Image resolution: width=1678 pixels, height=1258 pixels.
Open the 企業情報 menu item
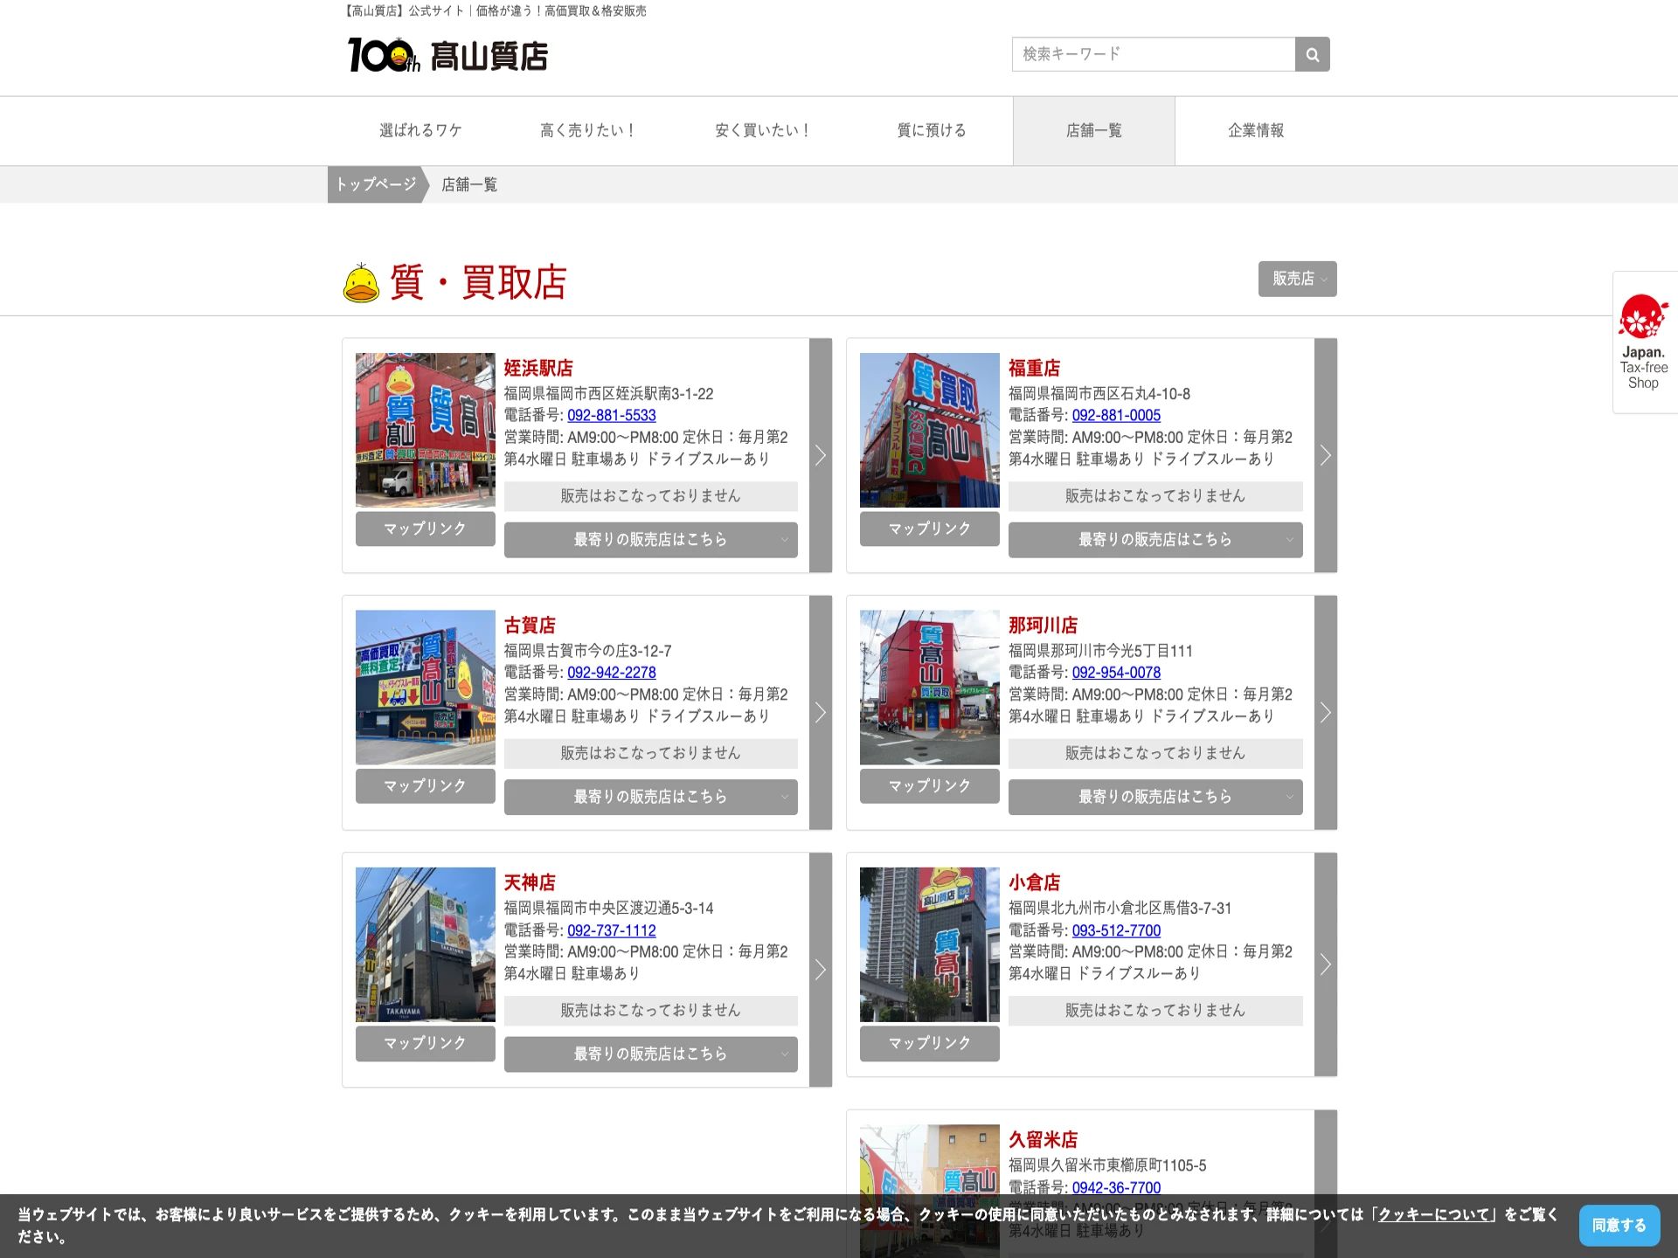1256,131
